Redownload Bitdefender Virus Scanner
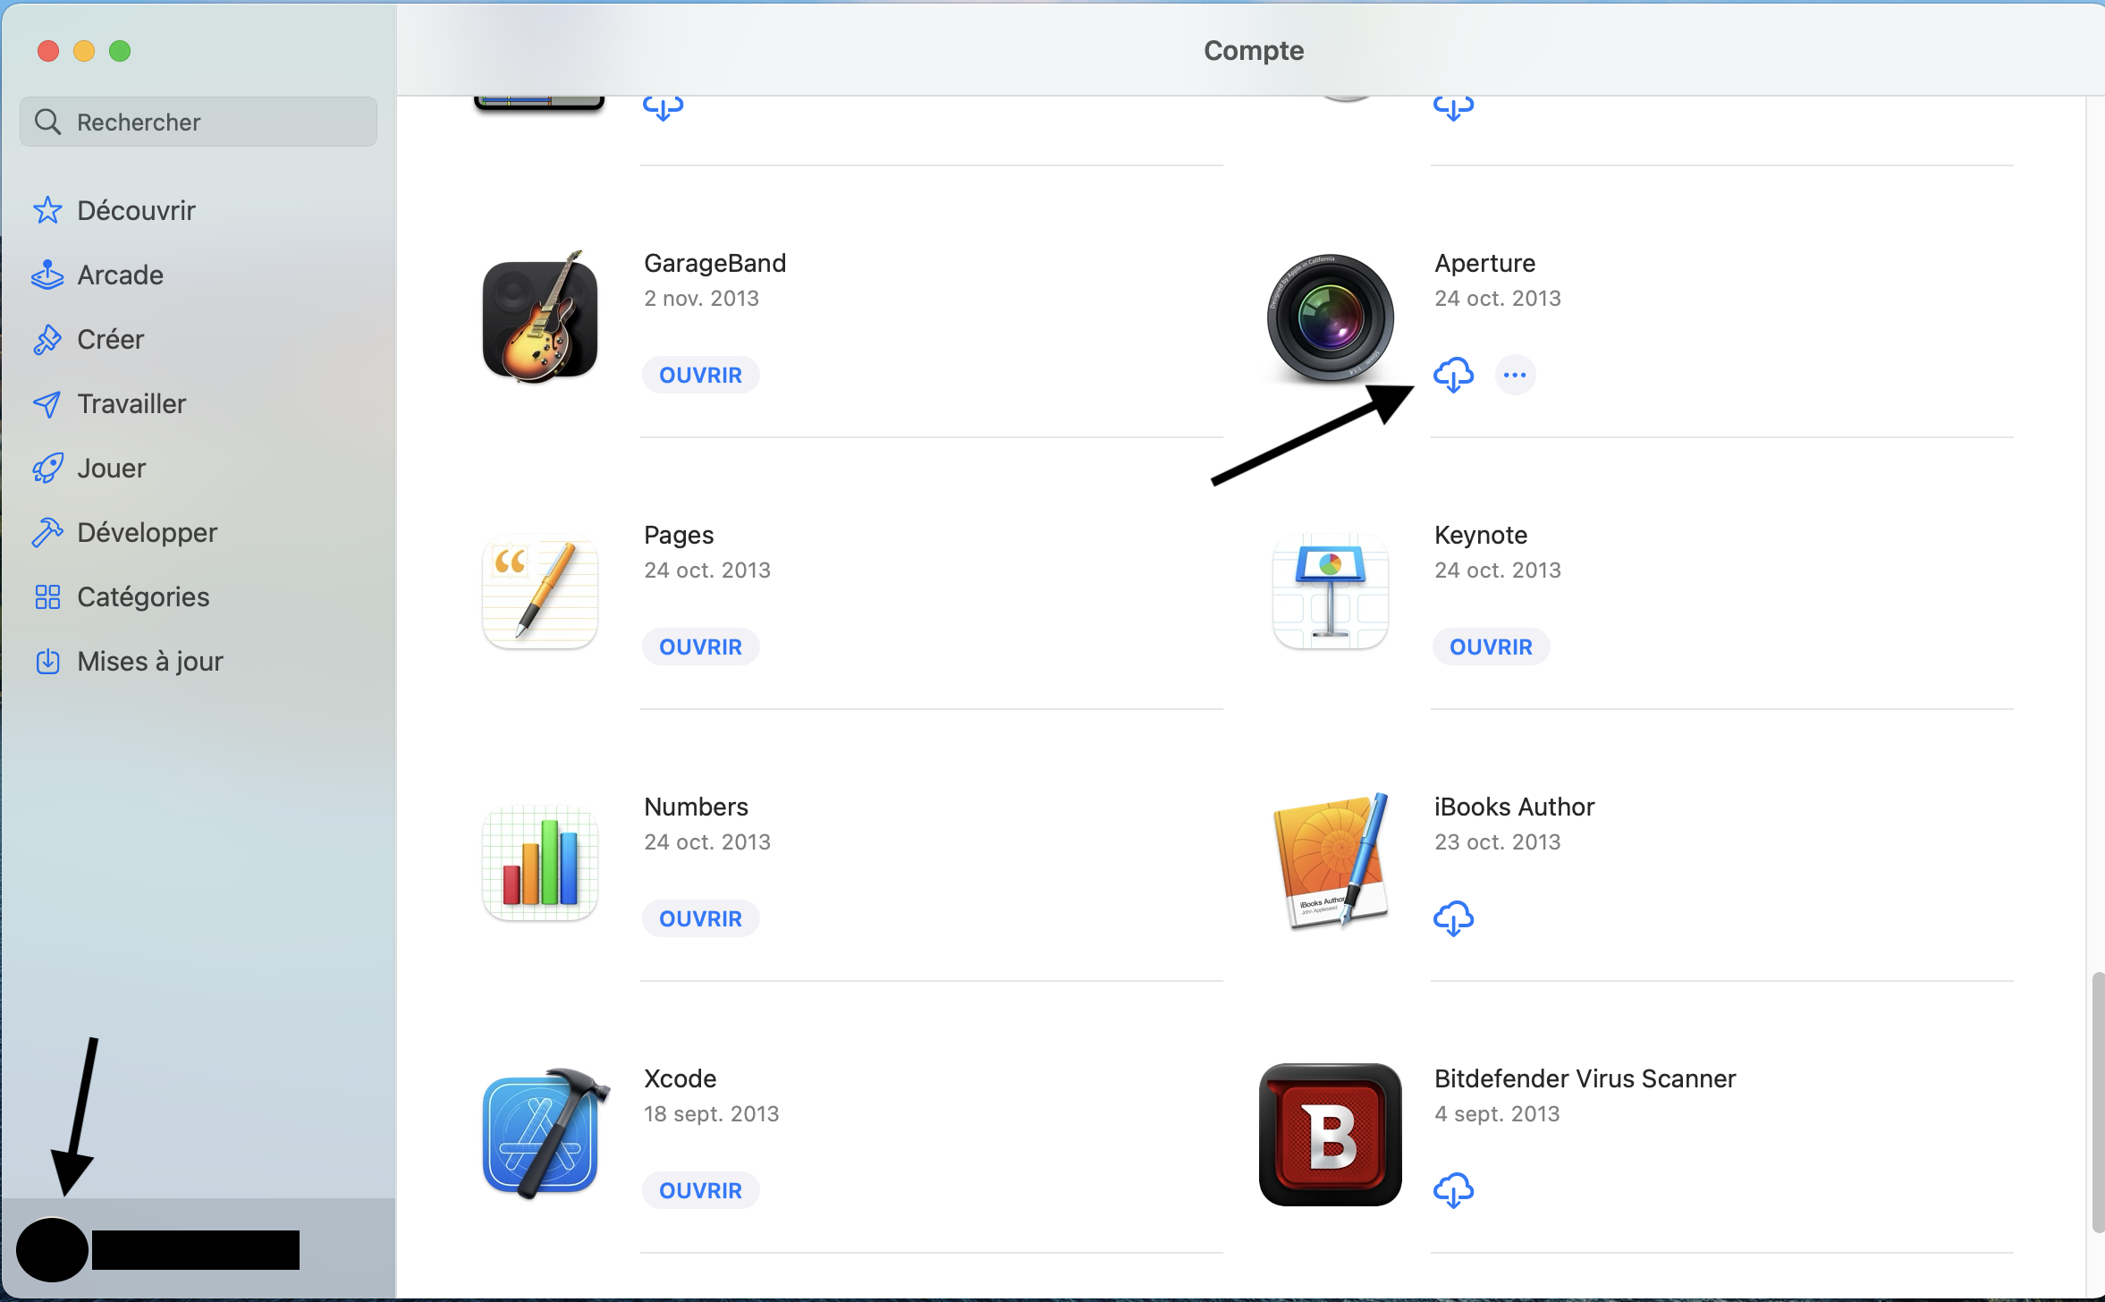 (1453, 1190)
